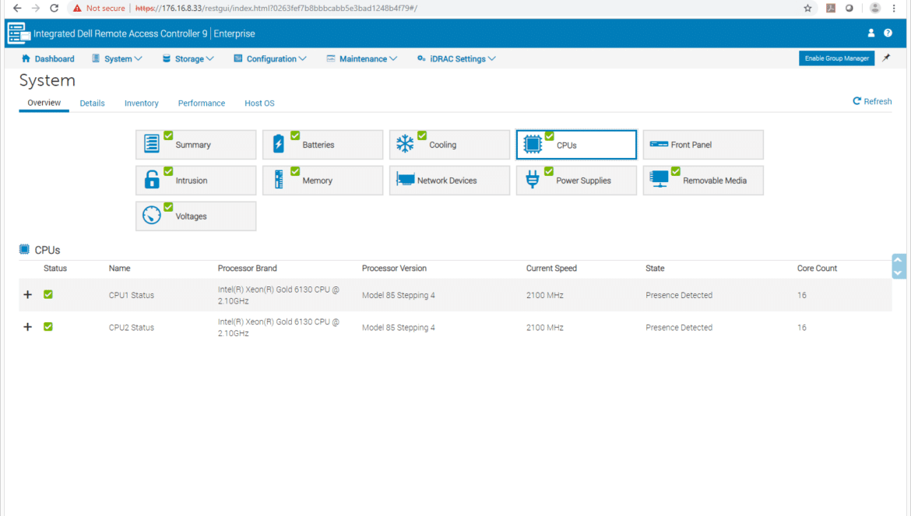This screenshot has height=516, width=911.
Task: Sort by the Current Speed column header
Action: tap(551, 269)
